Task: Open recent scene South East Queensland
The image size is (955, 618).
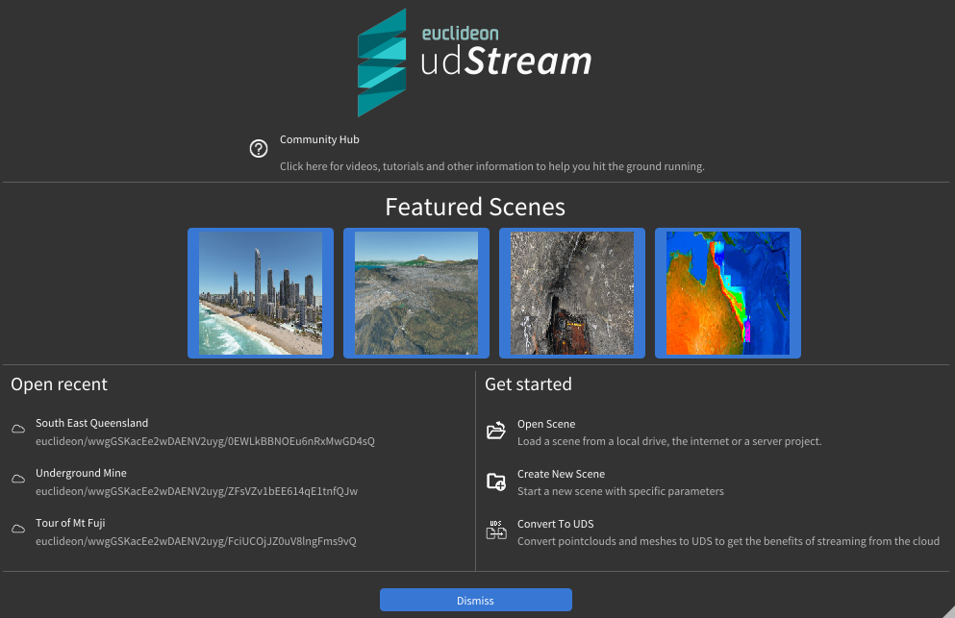Action: pos(92,423)
